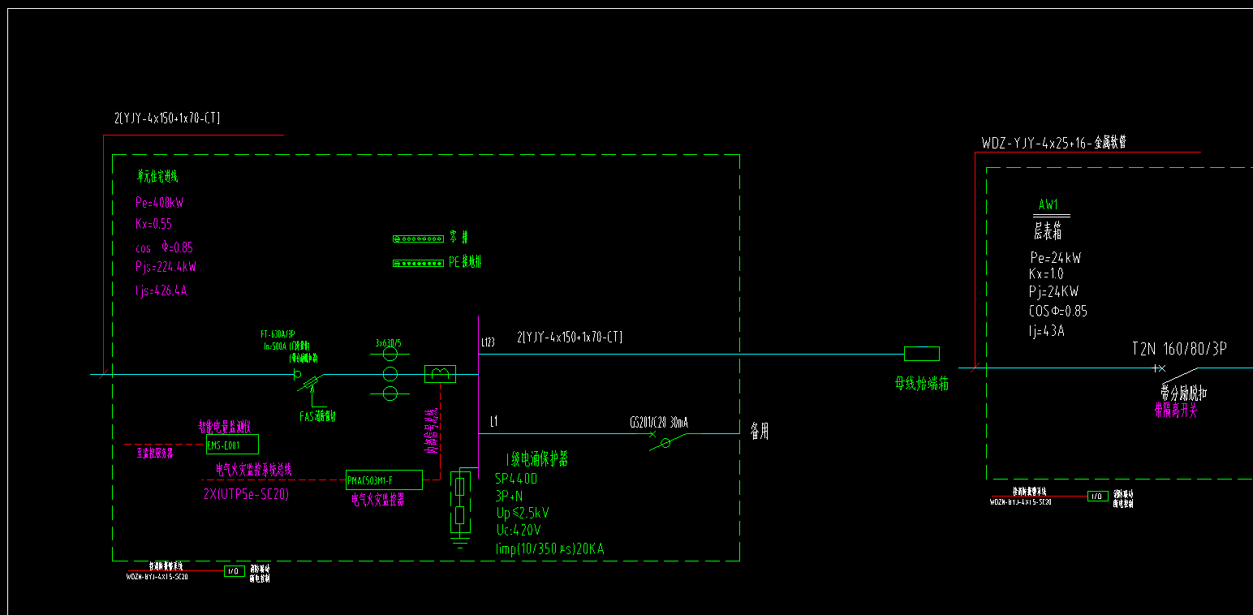The width and height of the screenshot is (1253, 615).
Task: Select the cable label 2[YJY-4x150+1x70-CT] at top left
Action: (167, 118)
